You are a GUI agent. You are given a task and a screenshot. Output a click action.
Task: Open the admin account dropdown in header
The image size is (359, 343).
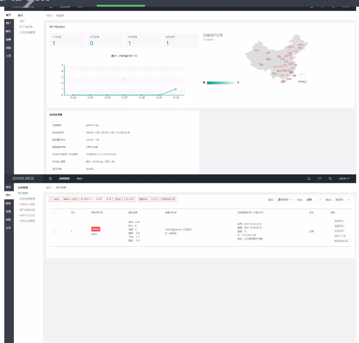(x=344, y=179)
